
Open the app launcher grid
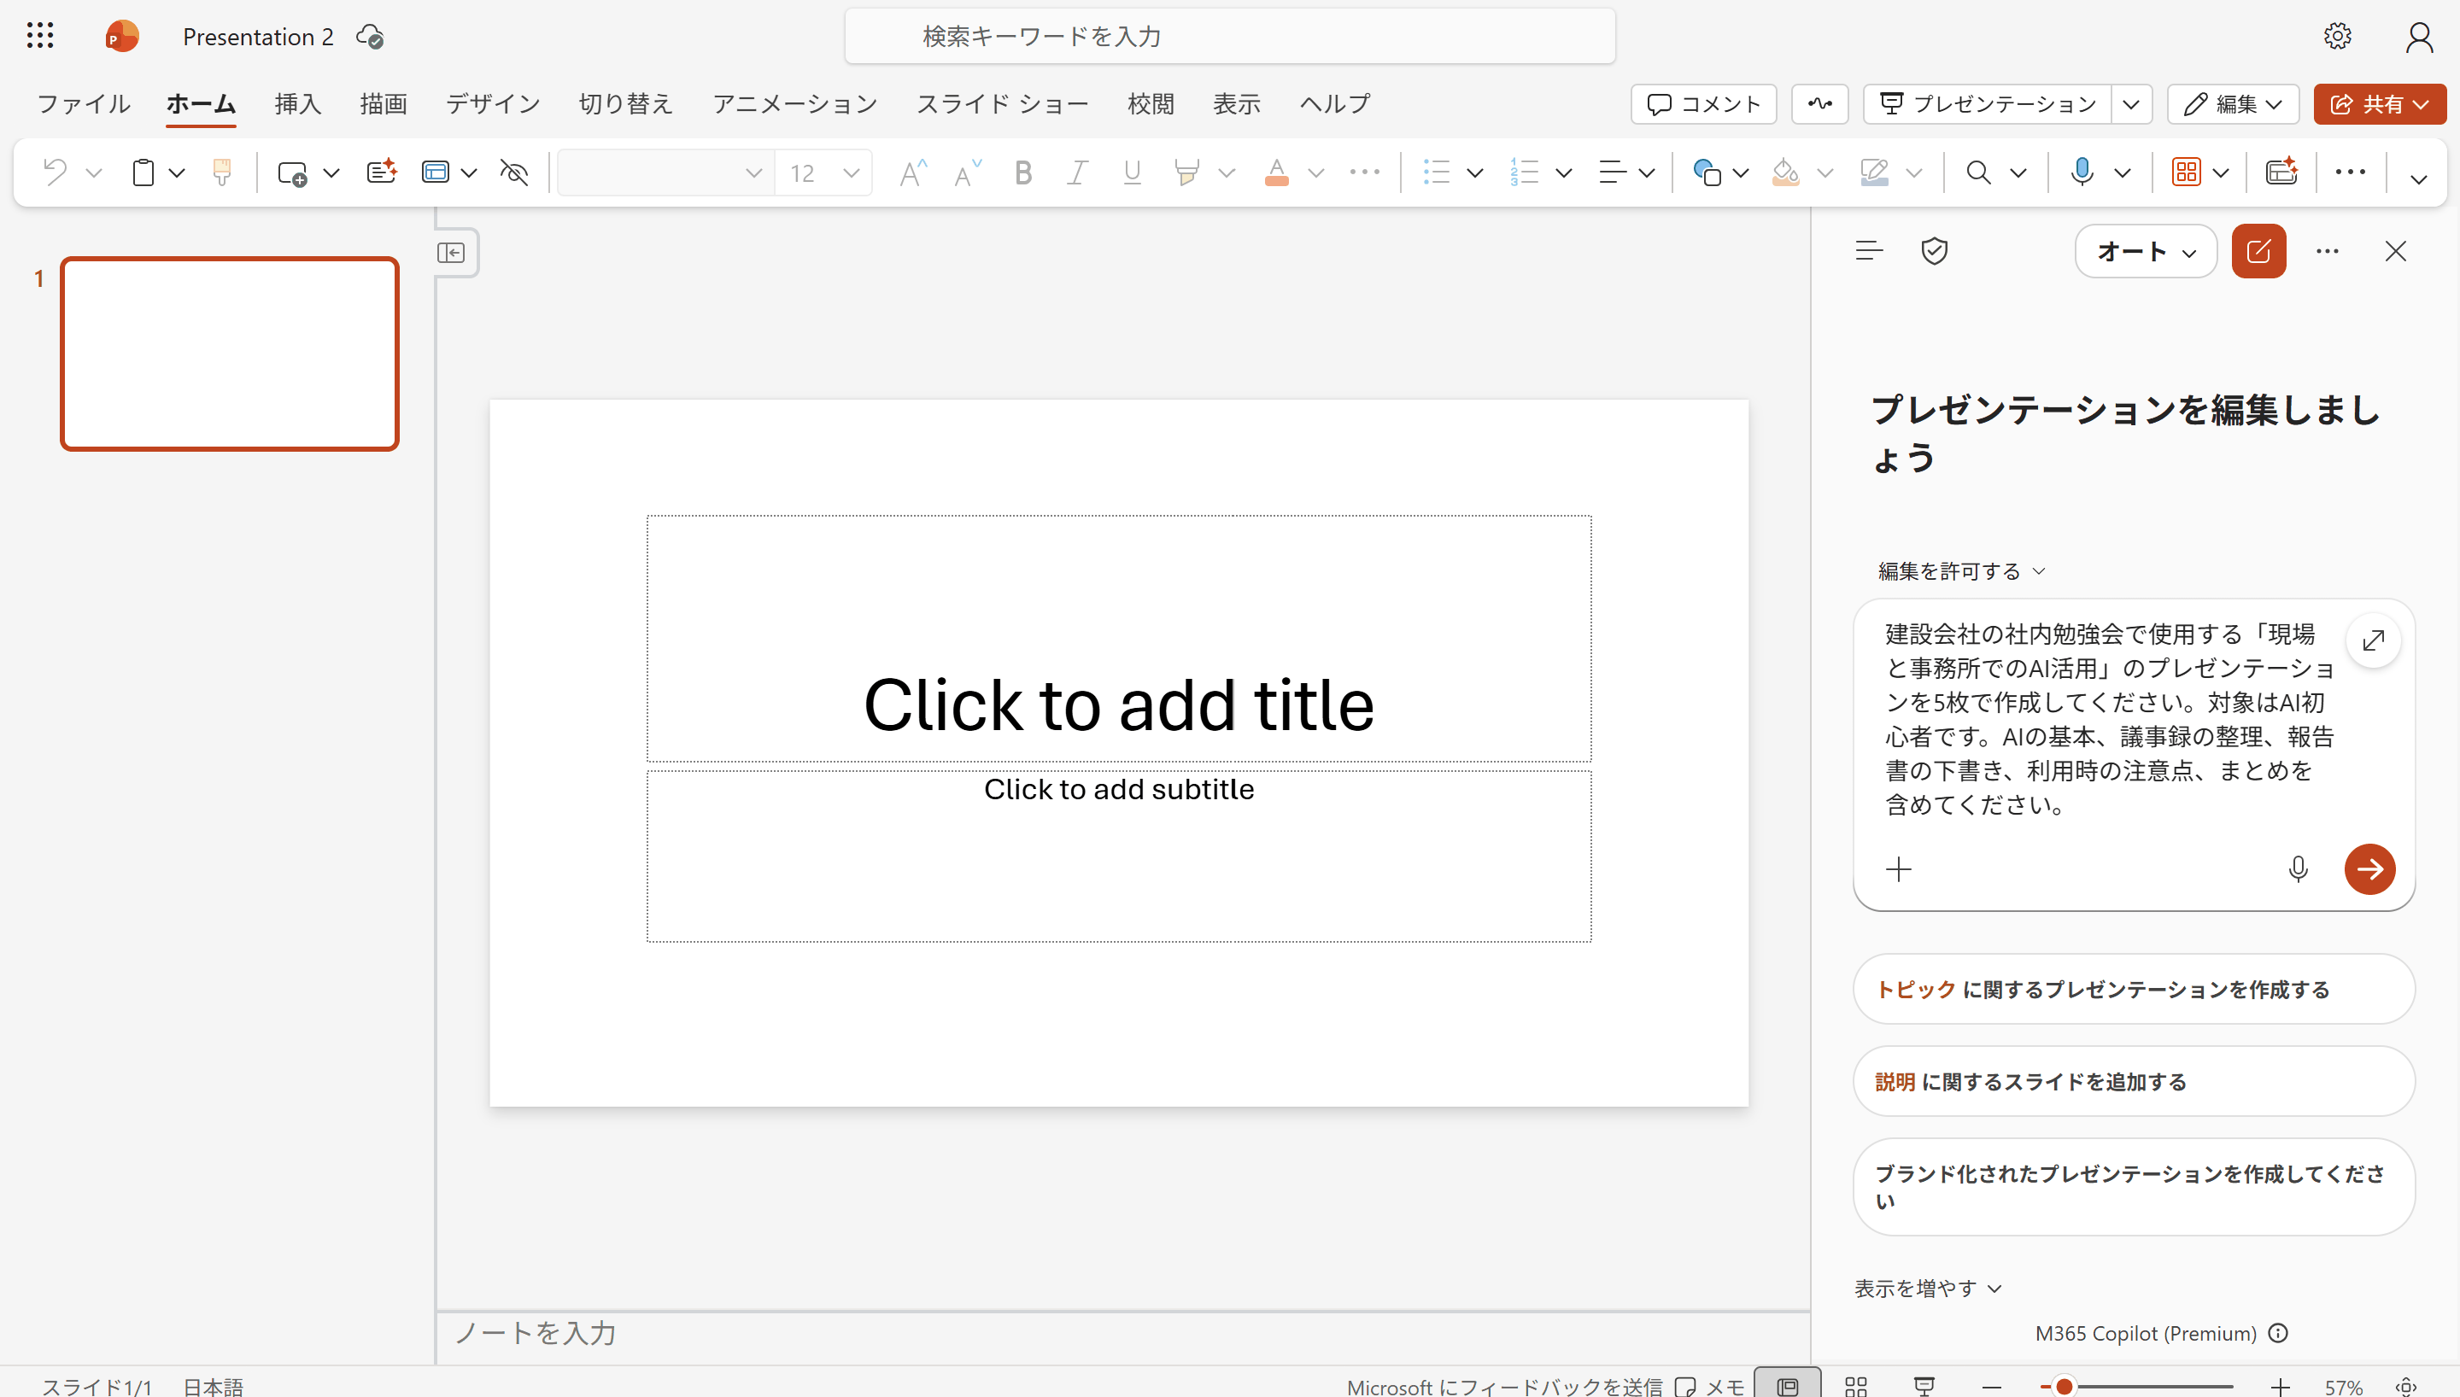(39, 37)
